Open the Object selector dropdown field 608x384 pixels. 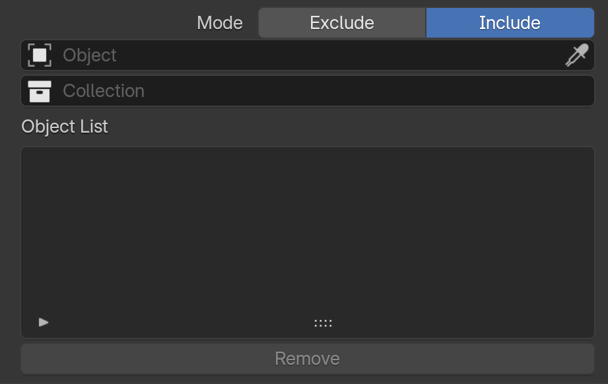pos(308,55)
